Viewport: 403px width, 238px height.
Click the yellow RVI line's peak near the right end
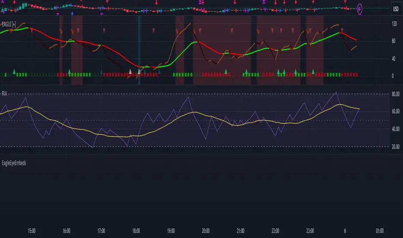(341, 104)
